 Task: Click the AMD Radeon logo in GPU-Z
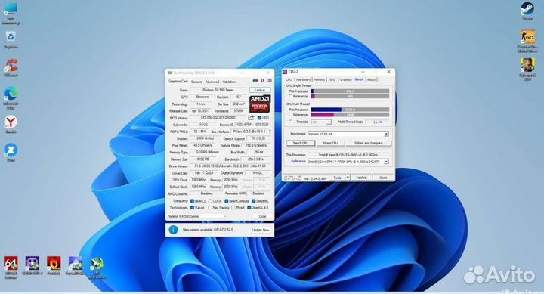click(x=260, y=104)
